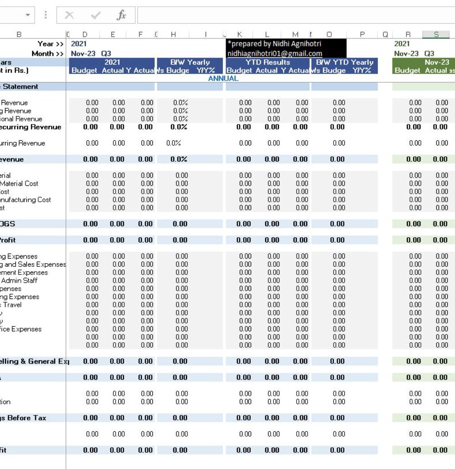Viewport: 455px width, 469px height.
Task: Click the 'ement Expenses' row label
Action: 24,273
